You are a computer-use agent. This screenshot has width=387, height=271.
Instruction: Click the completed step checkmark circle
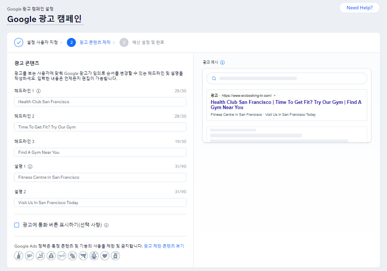coord(19,42)
